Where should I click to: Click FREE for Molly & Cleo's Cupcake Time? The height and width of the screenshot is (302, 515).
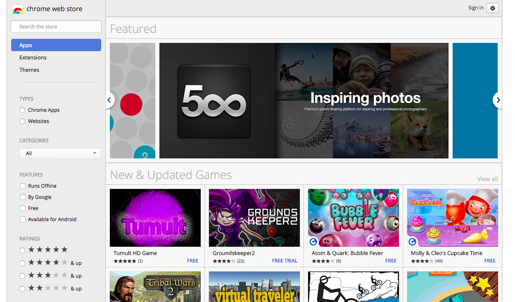pos(490,261)
